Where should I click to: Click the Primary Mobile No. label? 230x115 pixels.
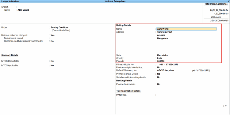click(x=125, y=65)
